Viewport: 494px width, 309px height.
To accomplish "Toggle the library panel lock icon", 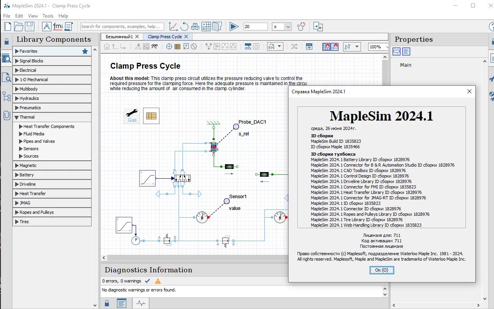I will click(6, 41).
